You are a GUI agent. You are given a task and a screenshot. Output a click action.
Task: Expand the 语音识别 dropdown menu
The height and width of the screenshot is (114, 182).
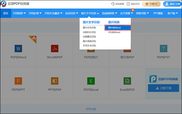71,13
